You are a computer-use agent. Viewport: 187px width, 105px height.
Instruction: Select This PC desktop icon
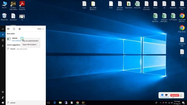tap(4, 5)
